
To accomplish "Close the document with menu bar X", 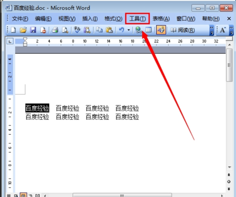I will point(229,18).
